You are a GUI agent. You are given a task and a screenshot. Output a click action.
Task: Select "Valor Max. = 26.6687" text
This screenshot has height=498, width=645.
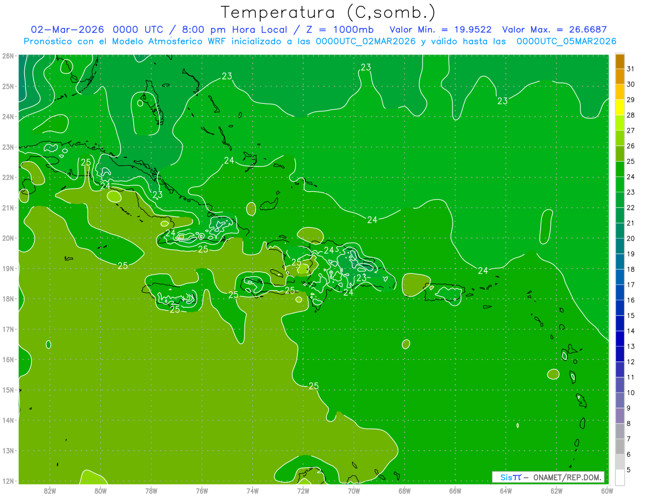555,30
